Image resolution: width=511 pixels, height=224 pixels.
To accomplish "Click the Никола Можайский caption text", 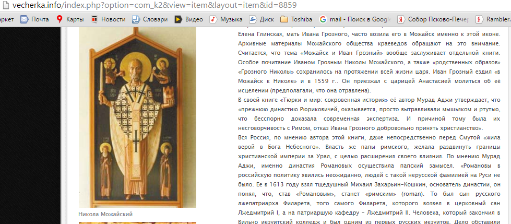I will (x=105, y=214).
